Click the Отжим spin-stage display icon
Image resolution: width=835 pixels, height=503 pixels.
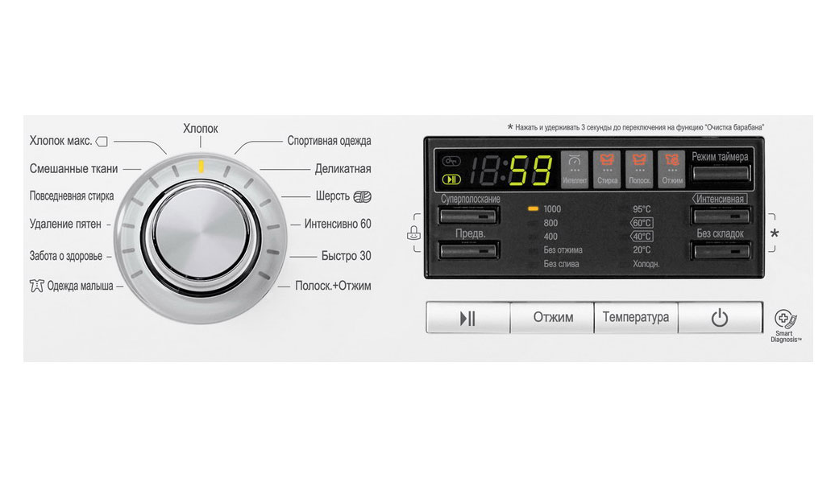[672, 169]
